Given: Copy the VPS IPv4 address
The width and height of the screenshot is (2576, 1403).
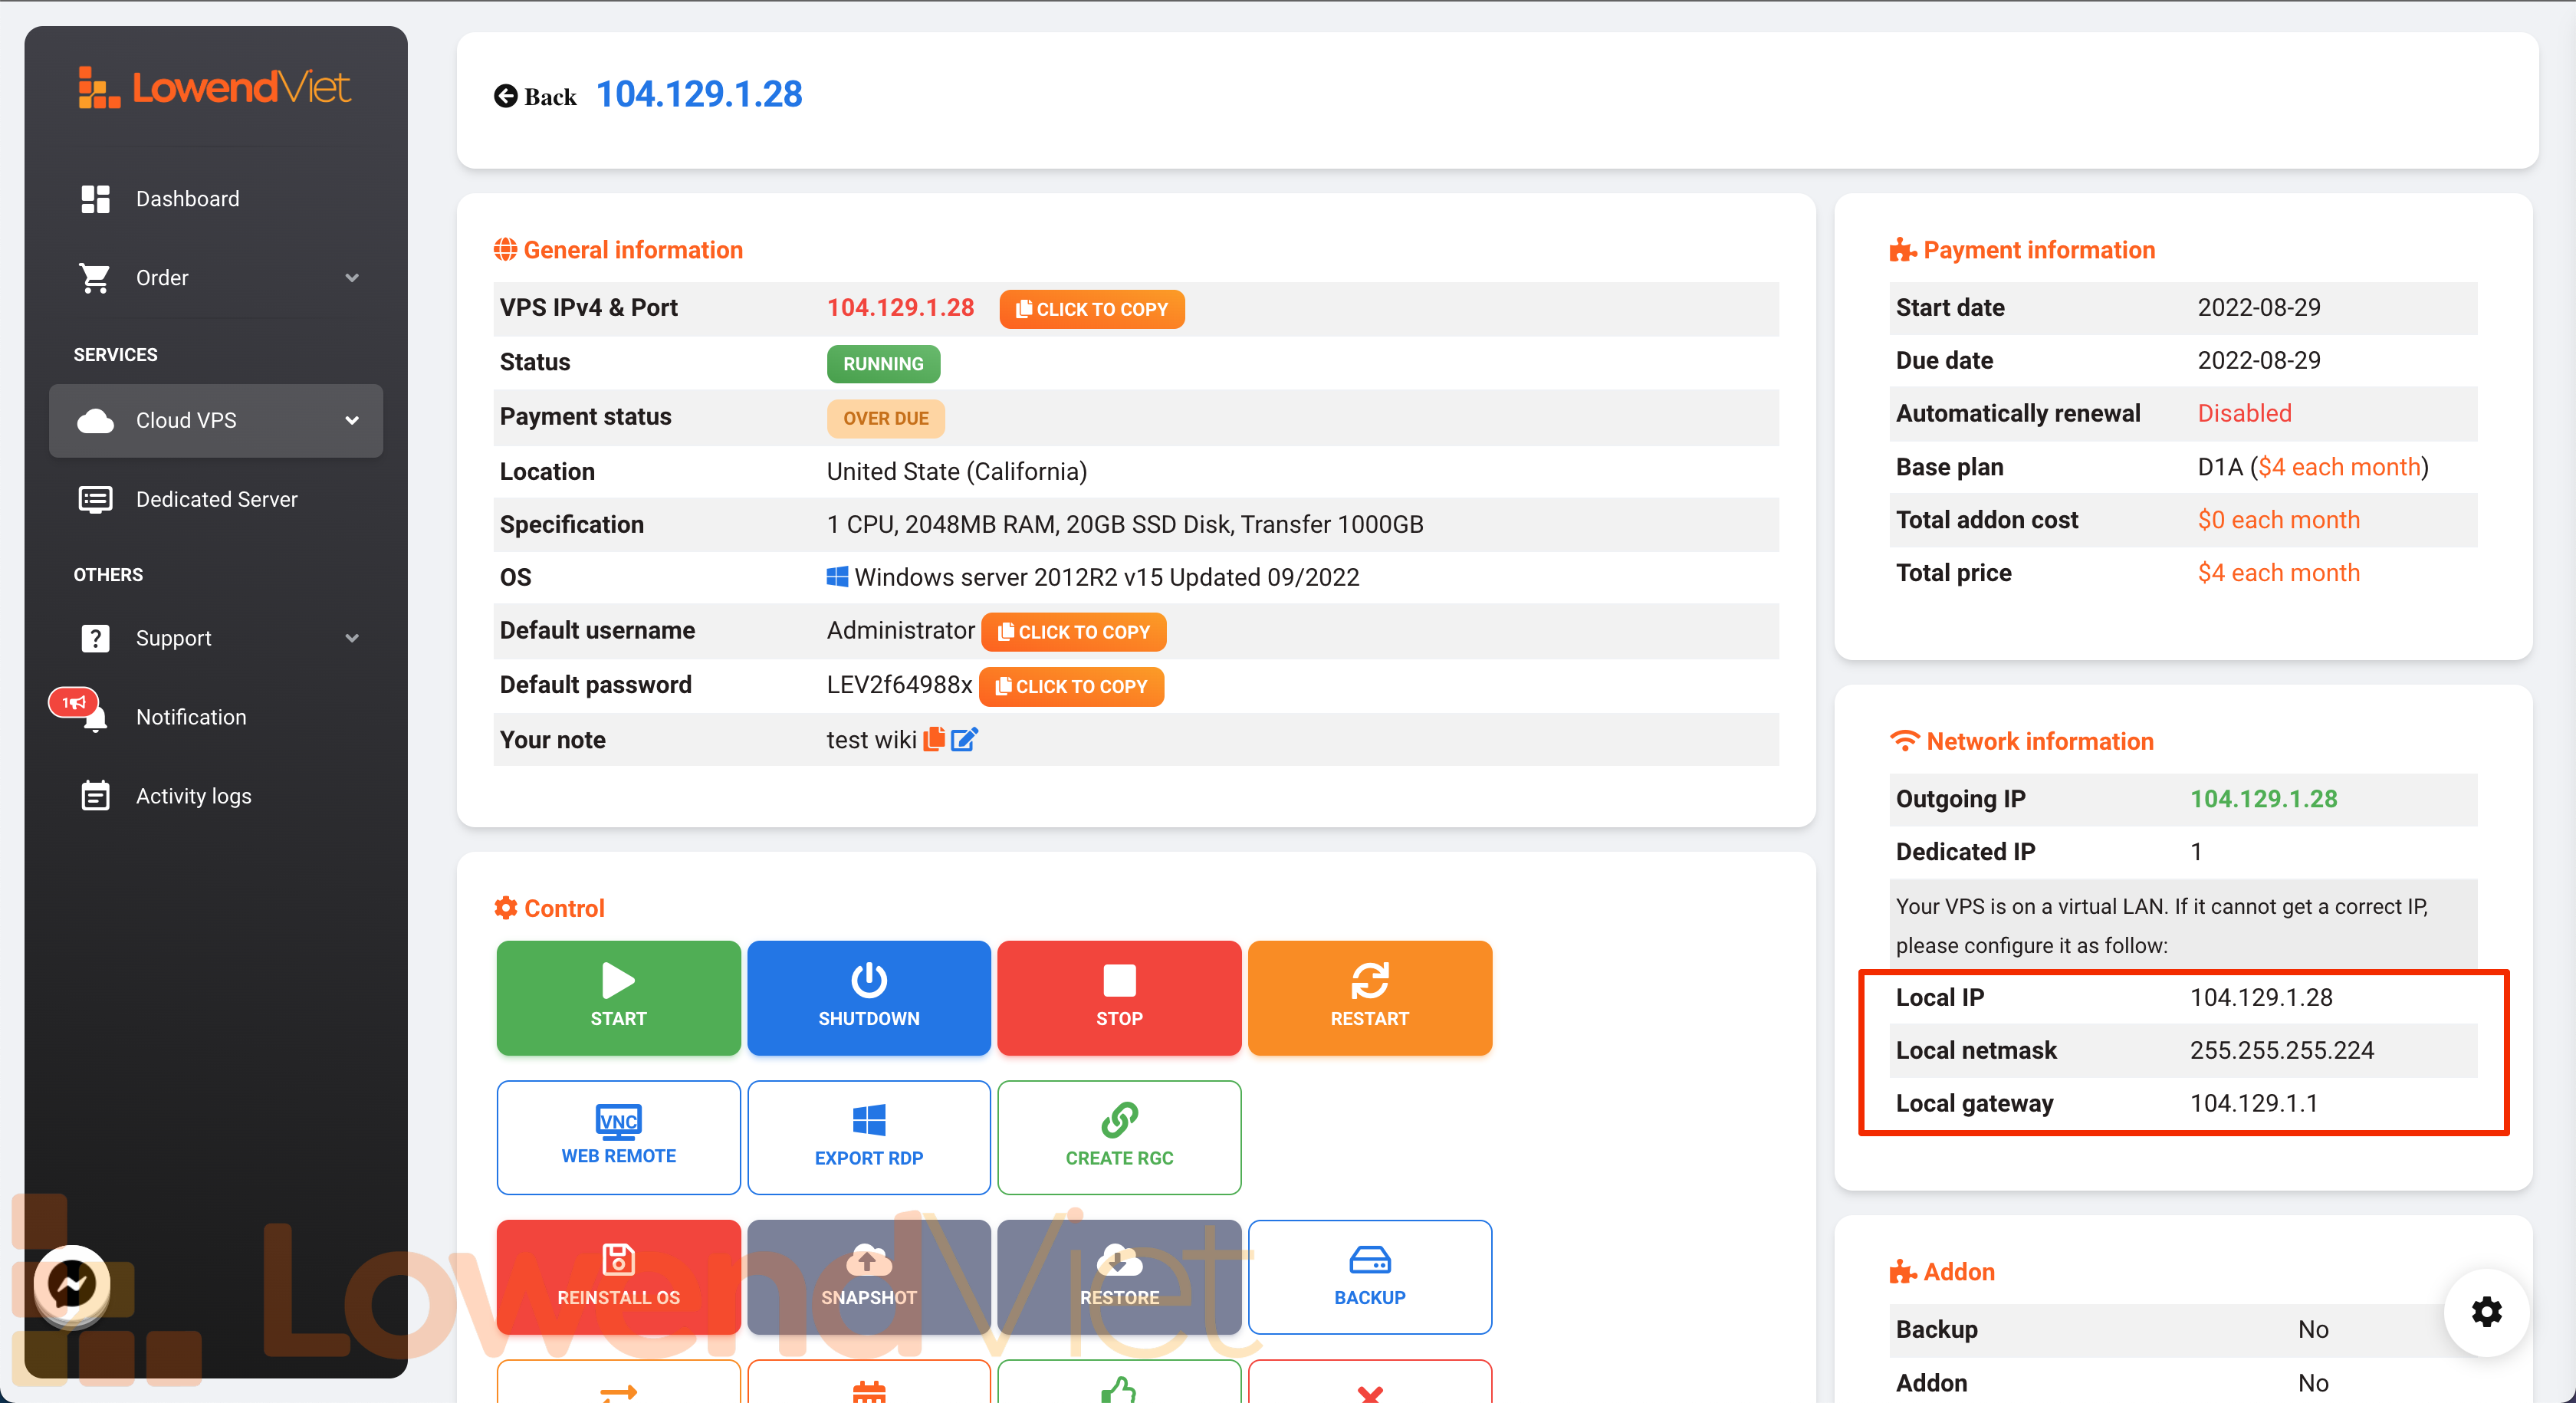Looking at the screenshot, I should (x=1091, y=309).
